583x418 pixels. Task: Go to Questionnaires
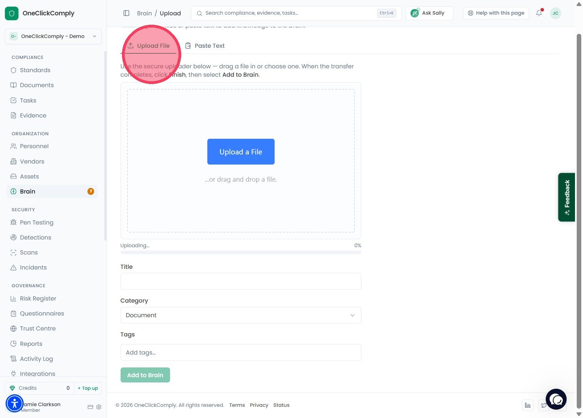(x=42, y=313)
